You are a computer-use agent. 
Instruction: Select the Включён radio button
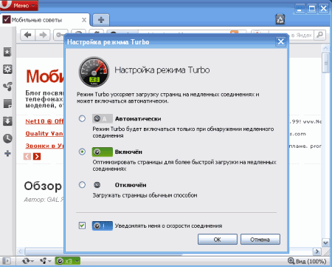tap(82, 152)
